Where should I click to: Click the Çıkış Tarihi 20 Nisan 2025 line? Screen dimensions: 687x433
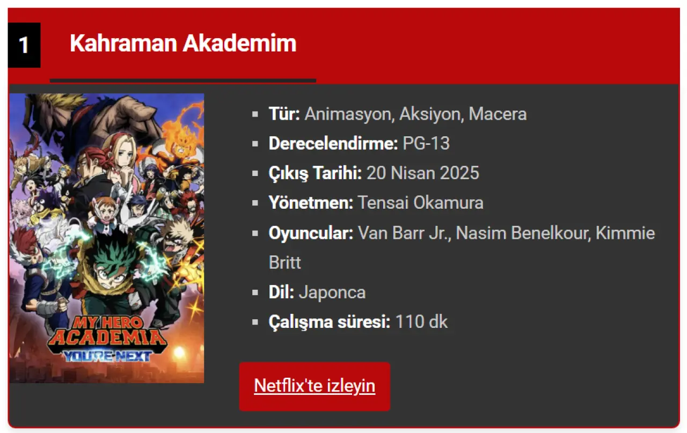point(374,173)
